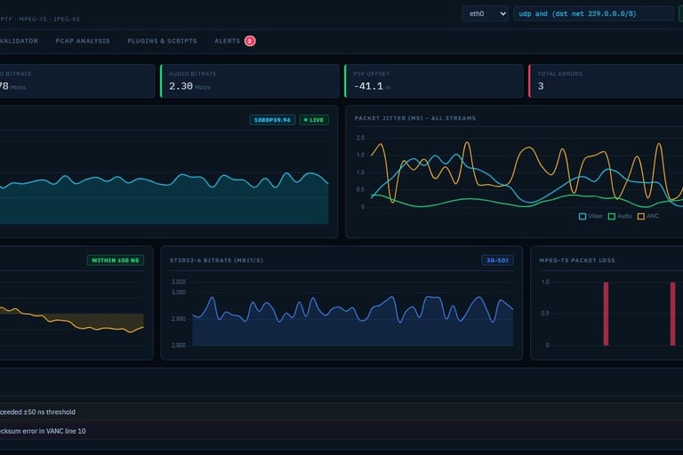Toggle the ANC legend box
The image size is (683, 455).
(640, 217)
